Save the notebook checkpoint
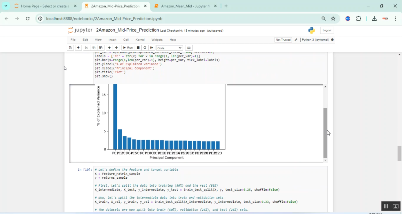 [x=70, y=47]
